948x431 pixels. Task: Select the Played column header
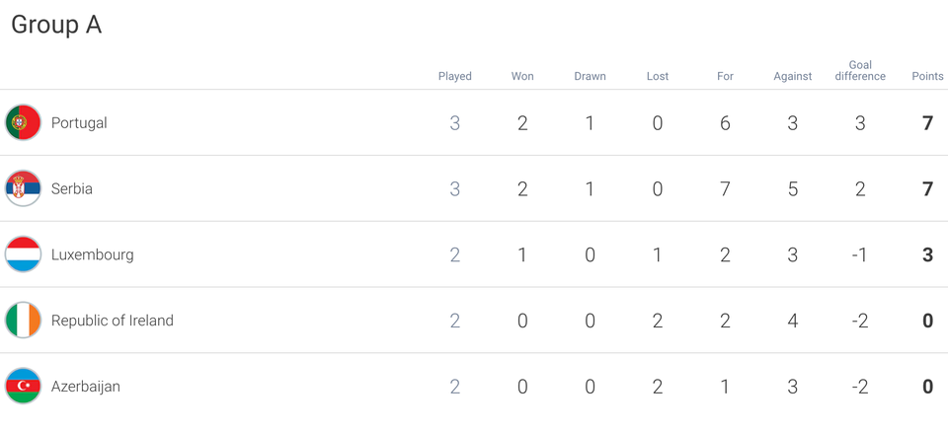[x=454, y=76]
